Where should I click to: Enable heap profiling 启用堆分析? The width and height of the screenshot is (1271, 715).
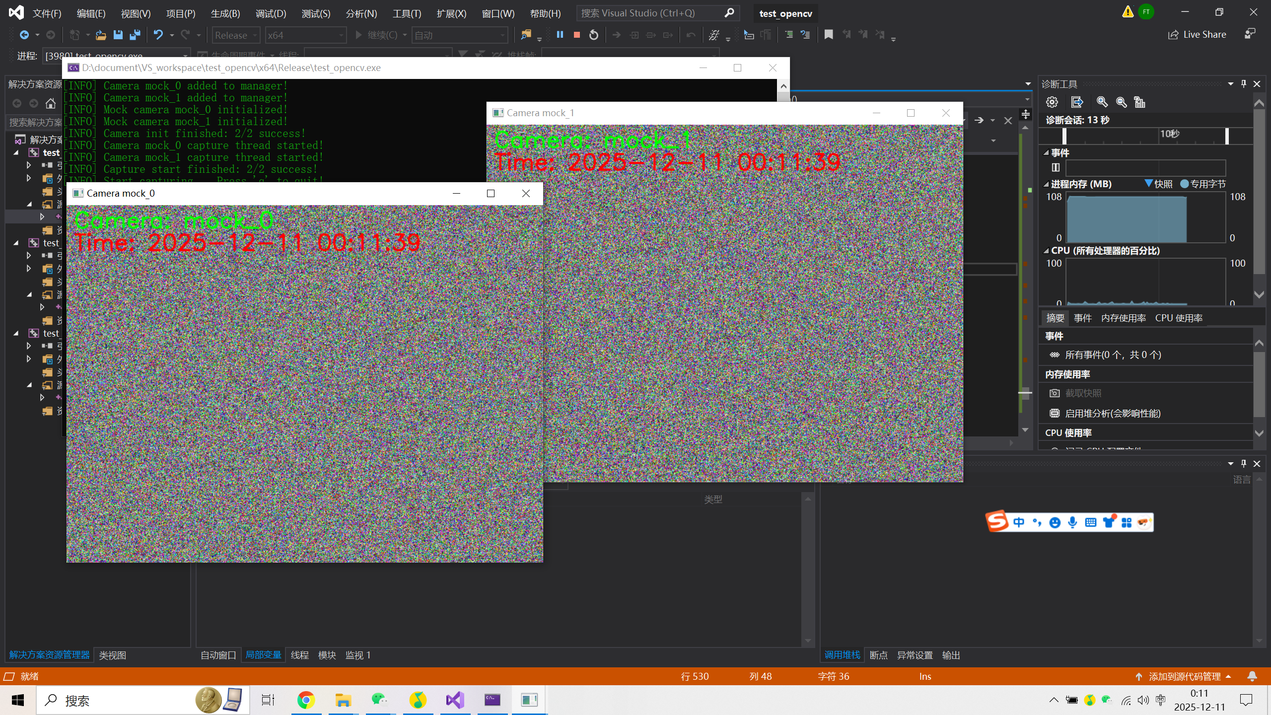tap(1112, 413)
